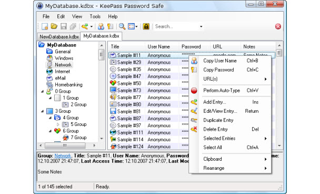
Task: Click the Windows group icon in tree
Action: [x=49, y=58]
